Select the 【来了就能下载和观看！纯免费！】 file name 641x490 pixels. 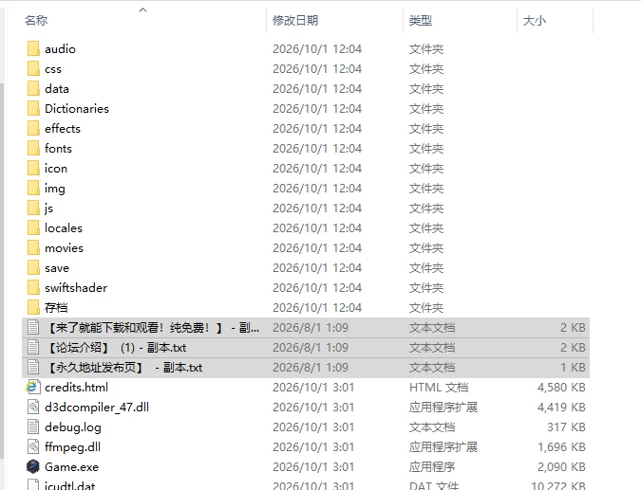tap(152, 328)
